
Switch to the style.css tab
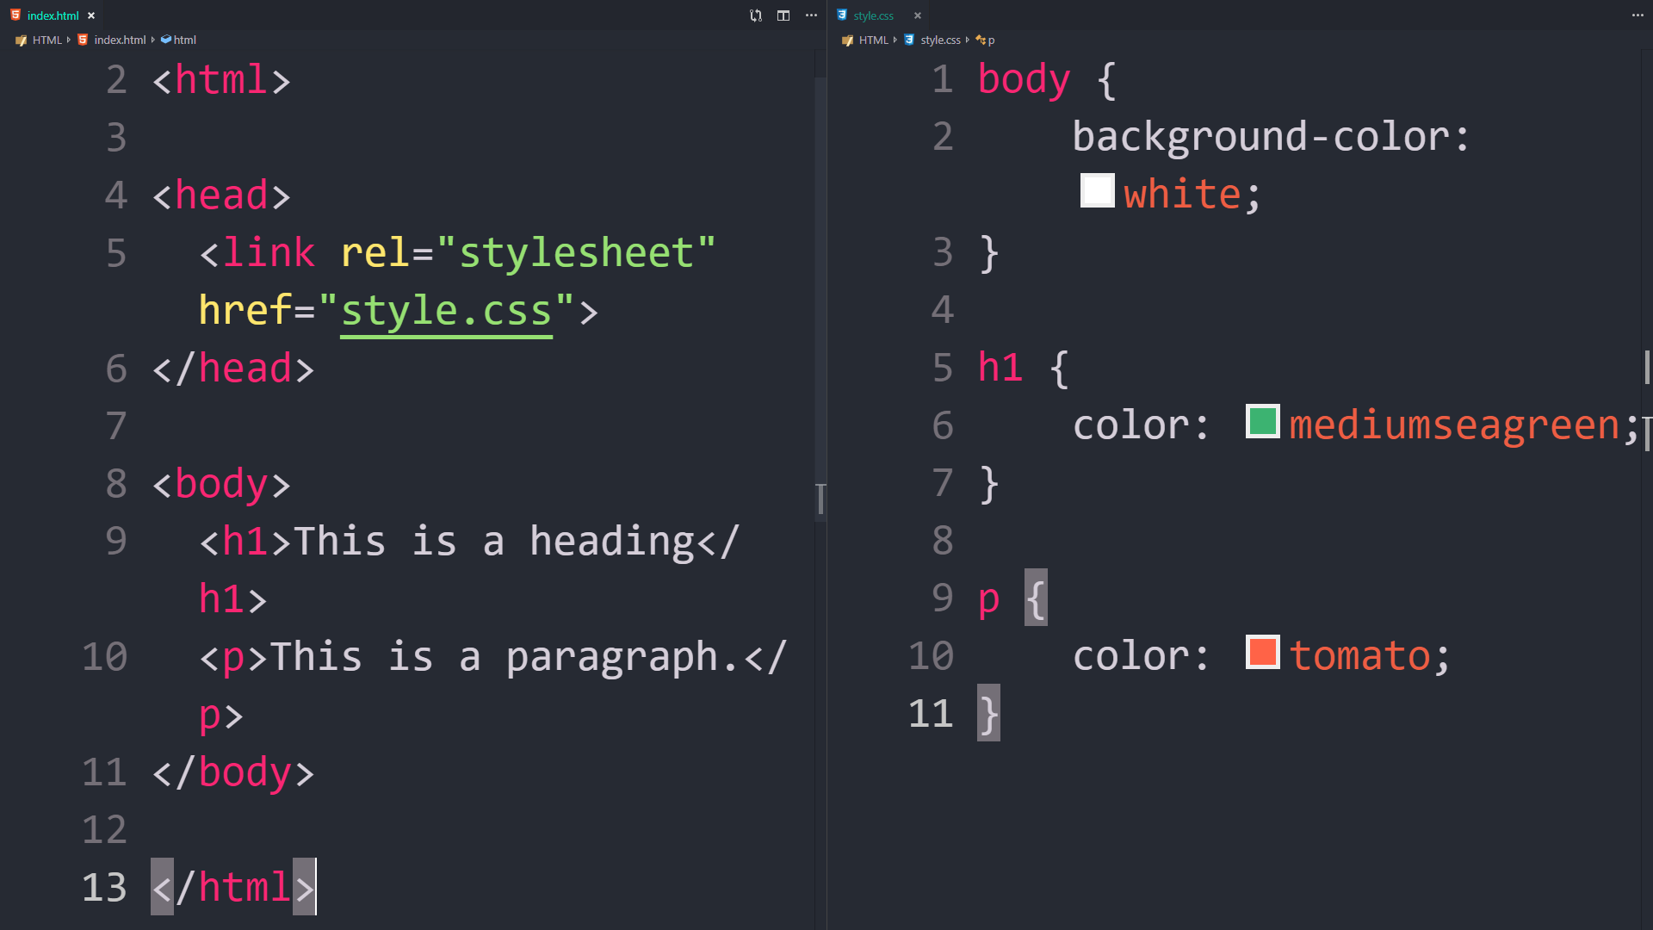(873, 15)
